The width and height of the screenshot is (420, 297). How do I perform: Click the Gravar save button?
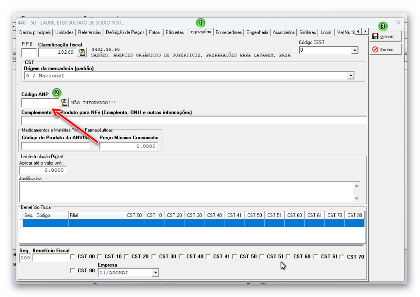click(x=385, y=36)
